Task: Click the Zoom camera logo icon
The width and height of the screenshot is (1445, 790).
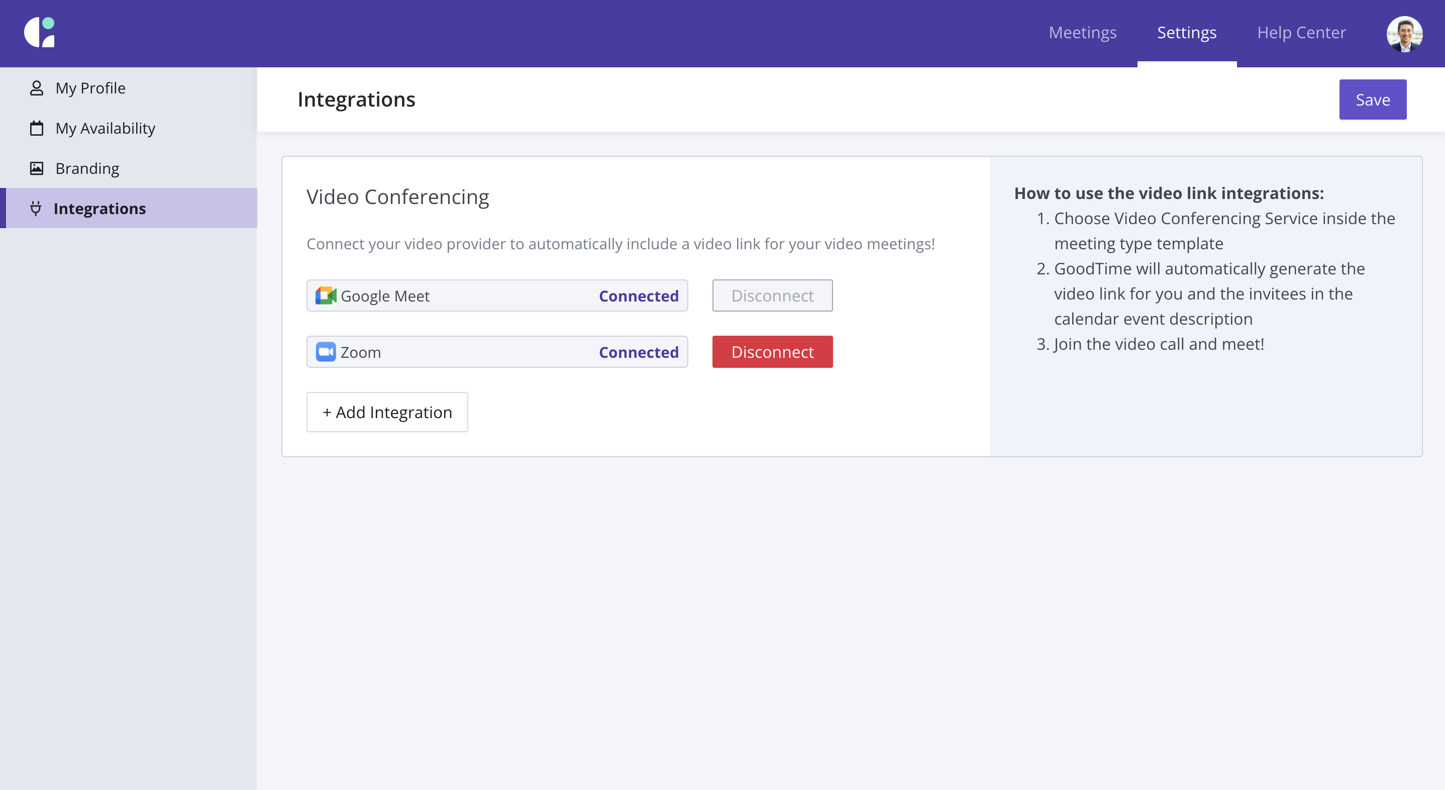Action: (326, 352)
